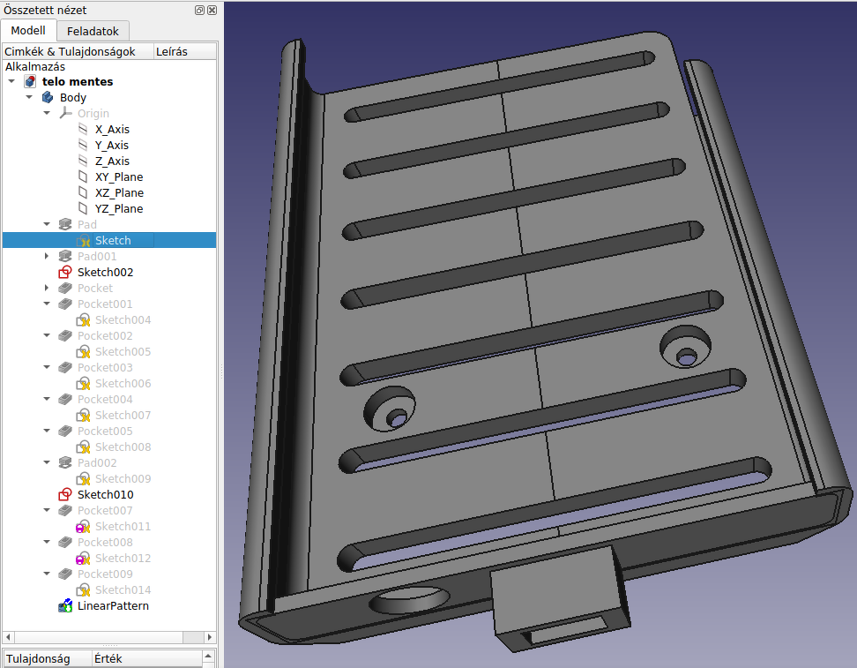
Task: Collapse the Pad tree node
Action: tap(47, 224)
